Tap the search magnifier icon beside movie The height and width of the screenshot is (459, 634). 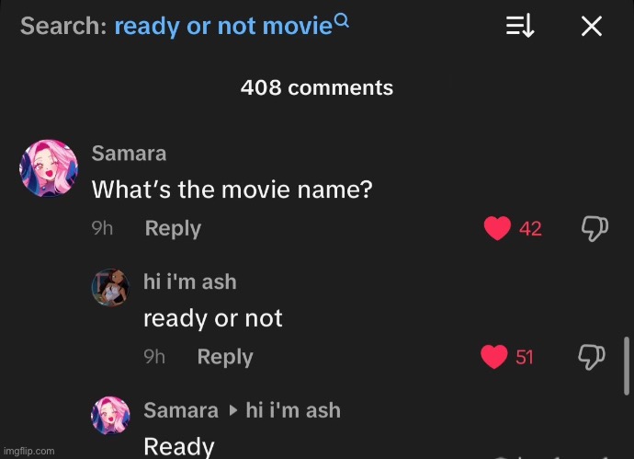pyautogui.click(x=342, y=20)
